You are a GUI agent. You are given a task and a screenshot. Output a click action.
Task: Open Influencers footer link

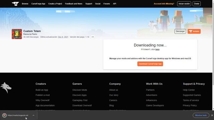[151, 100]
